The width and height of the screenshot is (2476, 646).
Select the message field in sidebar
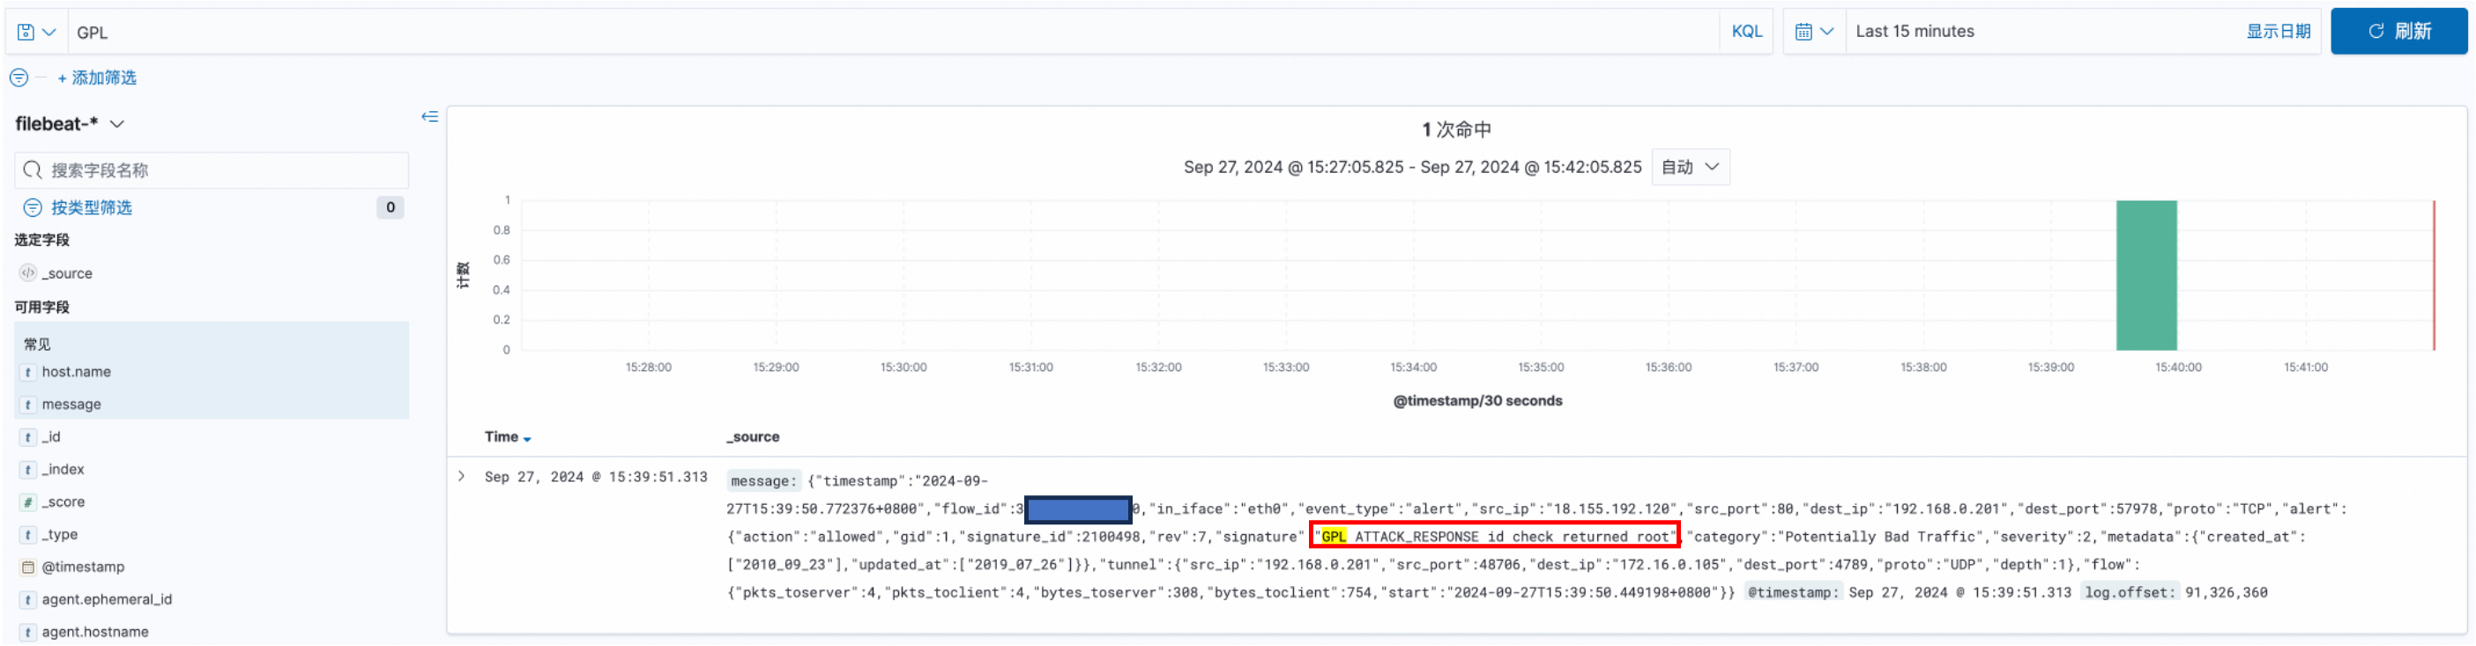click(x=71, y=405)
